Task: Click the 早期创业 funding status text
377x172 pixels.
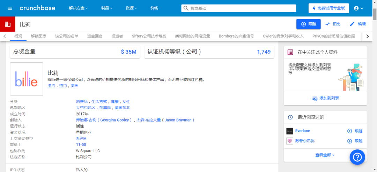Action: (x=84, y=132)
